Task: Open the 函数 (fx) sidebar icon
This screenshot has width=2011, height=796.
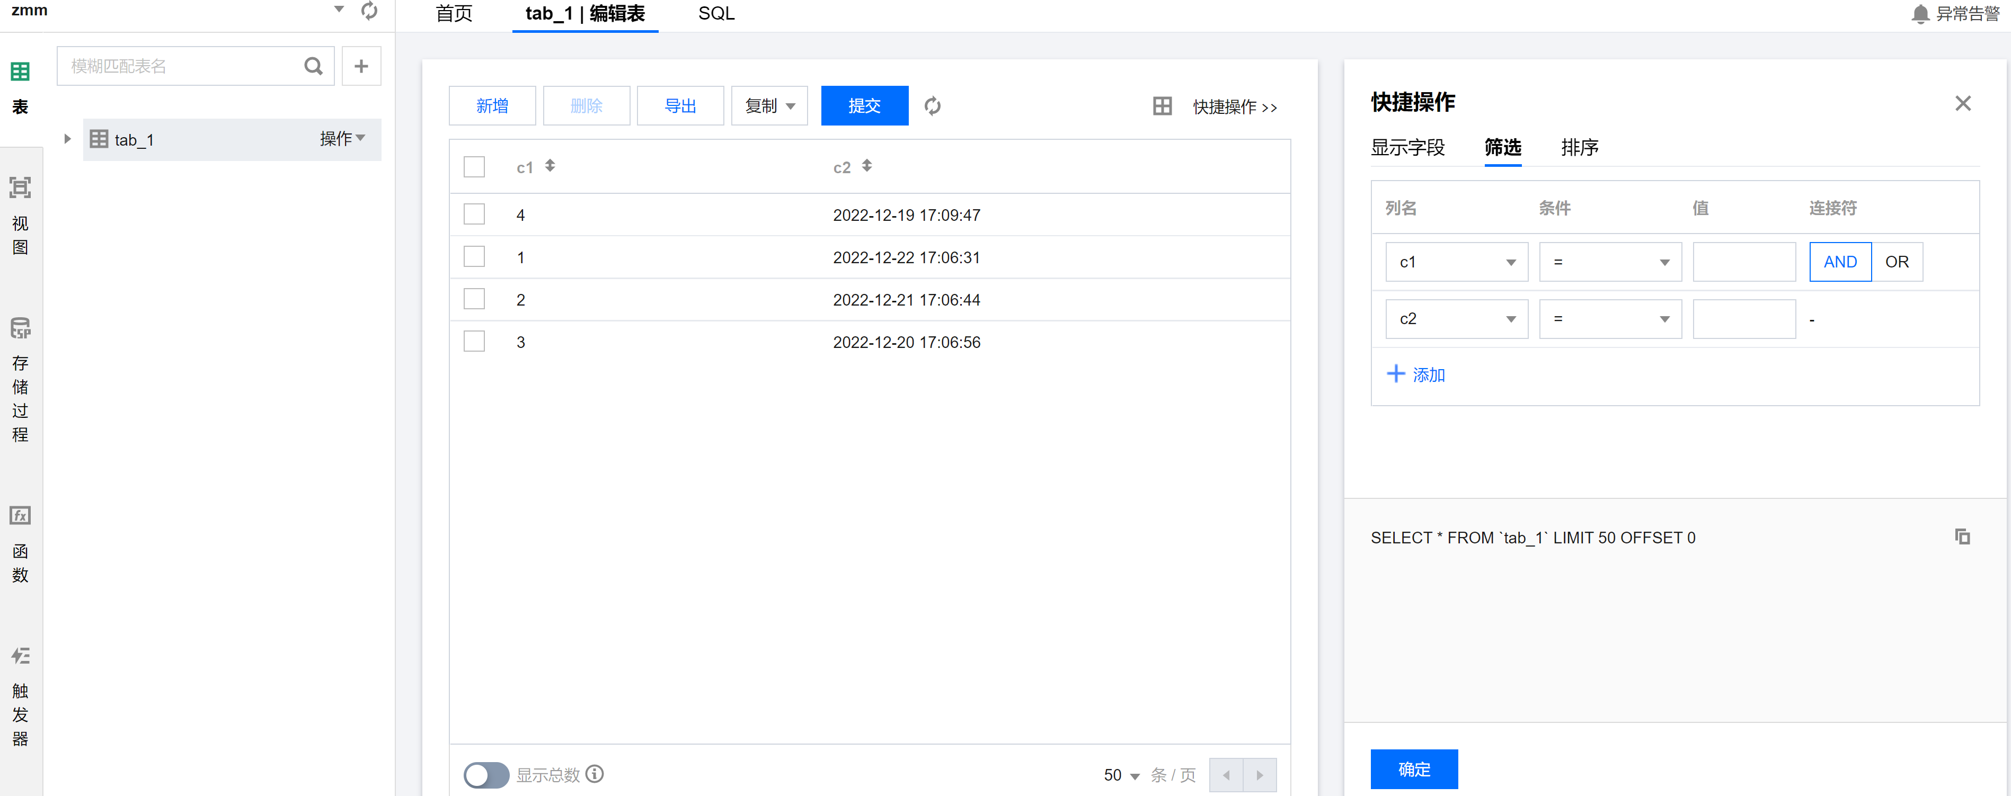Action: 20,516
